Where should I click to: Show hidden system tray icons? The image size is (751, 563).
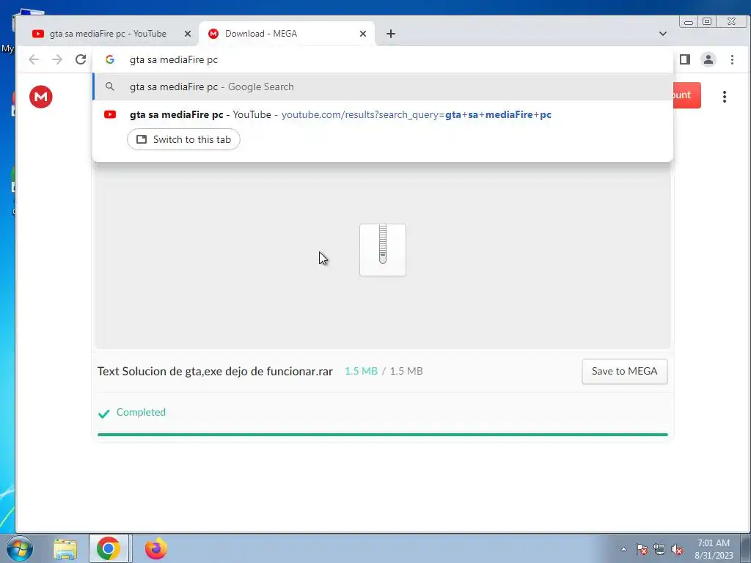coord(623,549)
